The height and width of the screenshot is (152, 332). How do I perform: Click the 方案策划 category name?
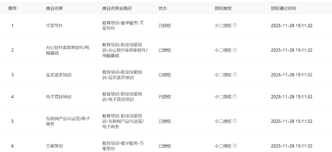pos(54,146)
